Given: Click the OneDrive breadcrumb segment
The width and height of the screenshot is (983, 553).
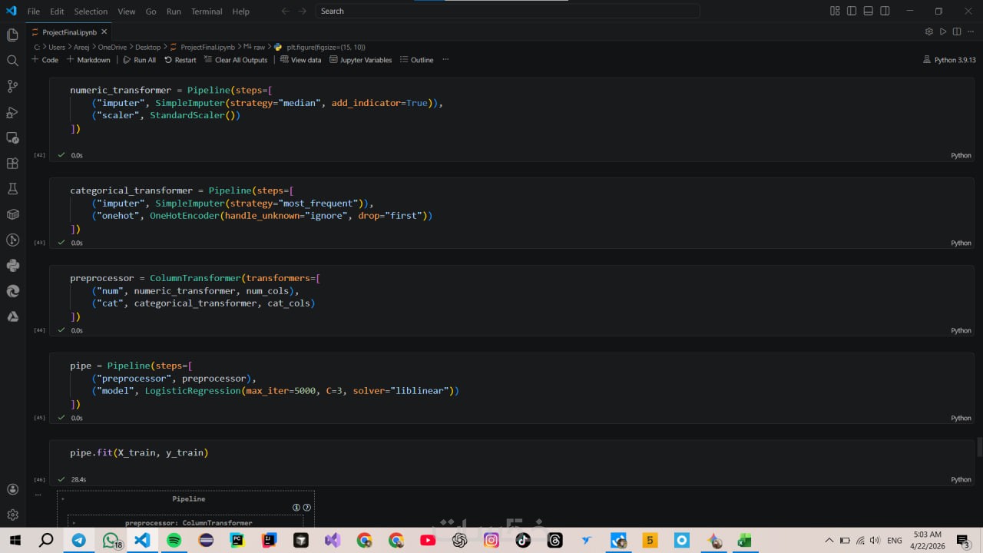Looking at the screenshot, I should click(111, 47).
